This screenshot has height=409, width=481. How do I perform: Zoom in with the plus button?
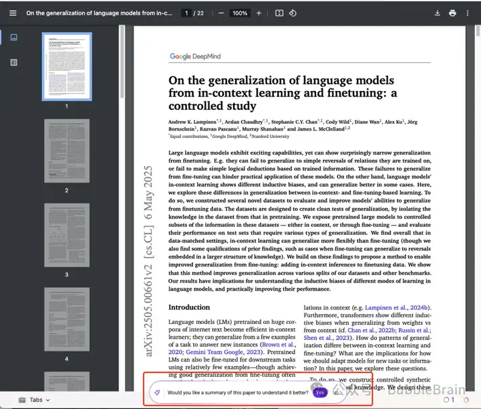[259, 13]
